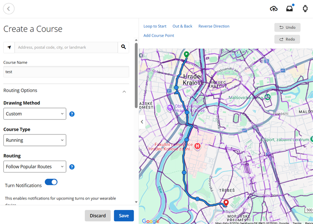
Task: Click the Loop to Start link
Action: click(x=155, y=26)
